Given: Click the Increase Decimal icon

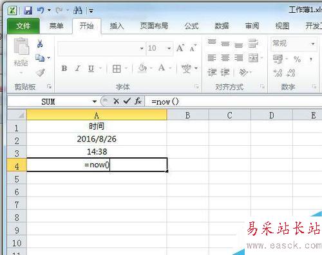Looking at the screenshot, I should (x=278, y=73).
